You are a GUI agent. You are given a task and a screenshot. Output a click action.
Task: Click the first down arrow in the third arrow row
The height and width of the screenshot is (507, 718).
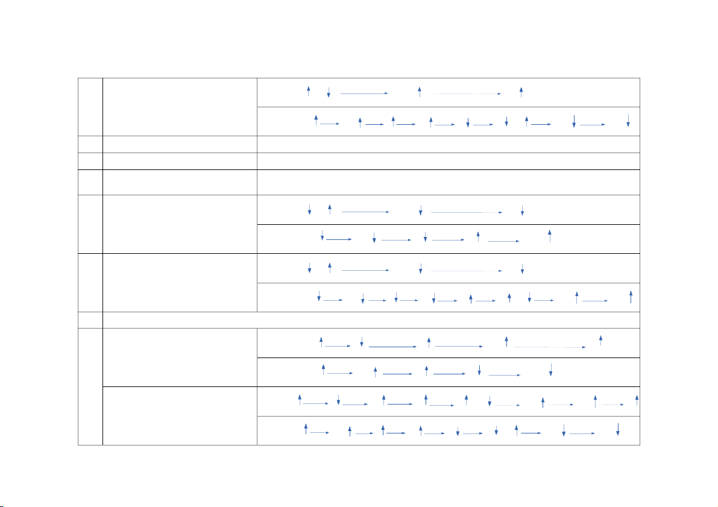point(309,209)
